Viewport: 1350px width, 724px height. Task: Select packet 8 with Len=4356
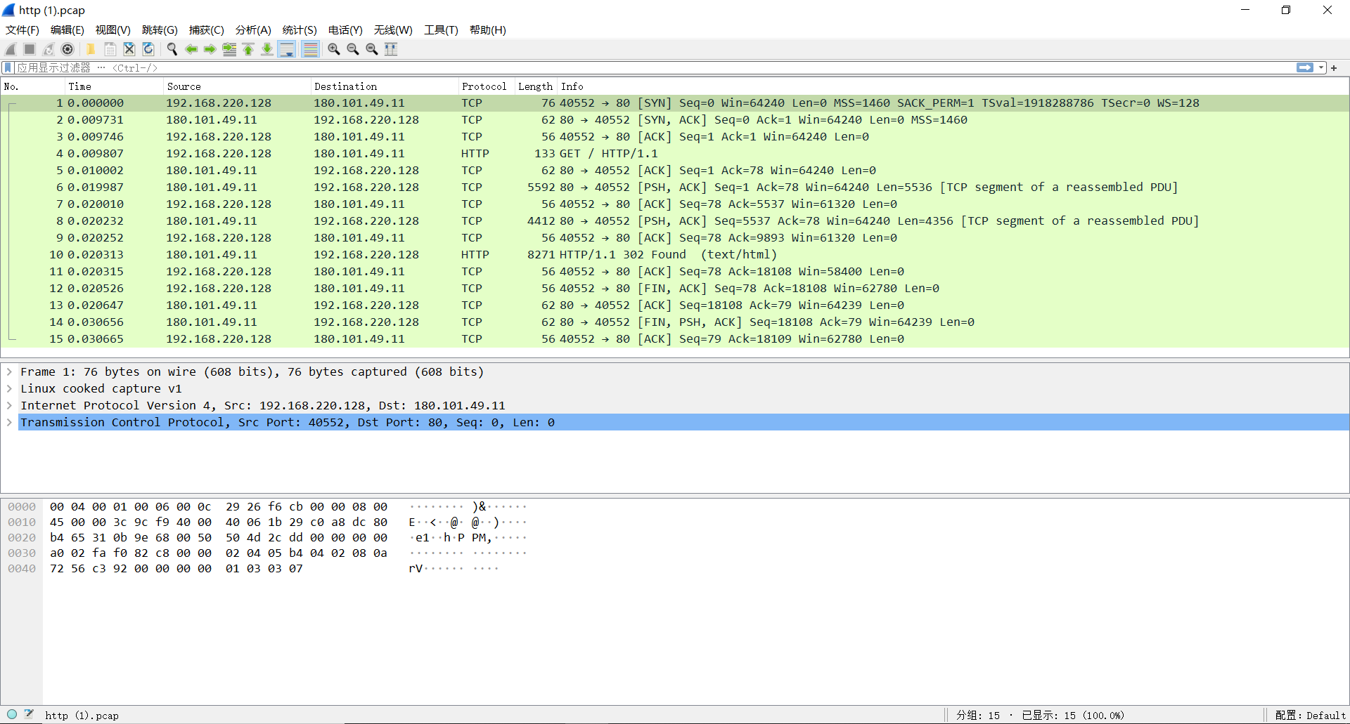point(675,221)
